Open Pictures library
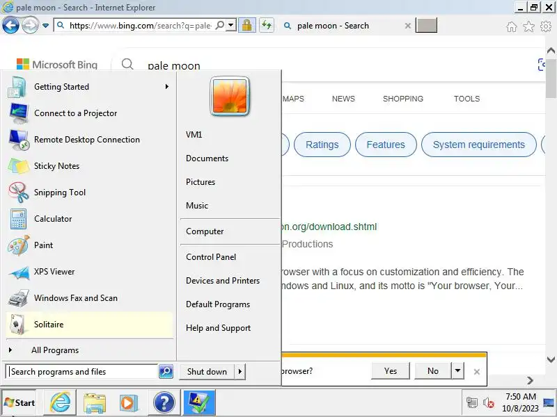Screen dimensions: 557x417 (201, 182)
